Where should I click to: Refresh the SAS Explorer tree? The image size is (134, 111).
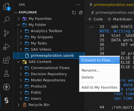(74, 13)
